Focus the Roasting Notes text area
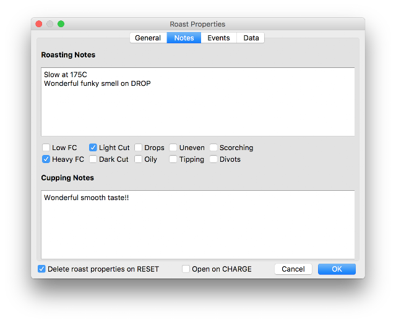 coord(198,102)
